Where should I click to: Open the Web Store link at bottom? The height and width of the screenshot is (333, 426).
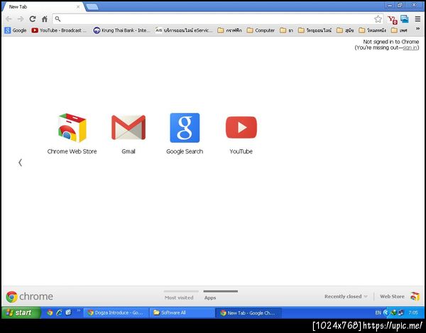(392, 296)
